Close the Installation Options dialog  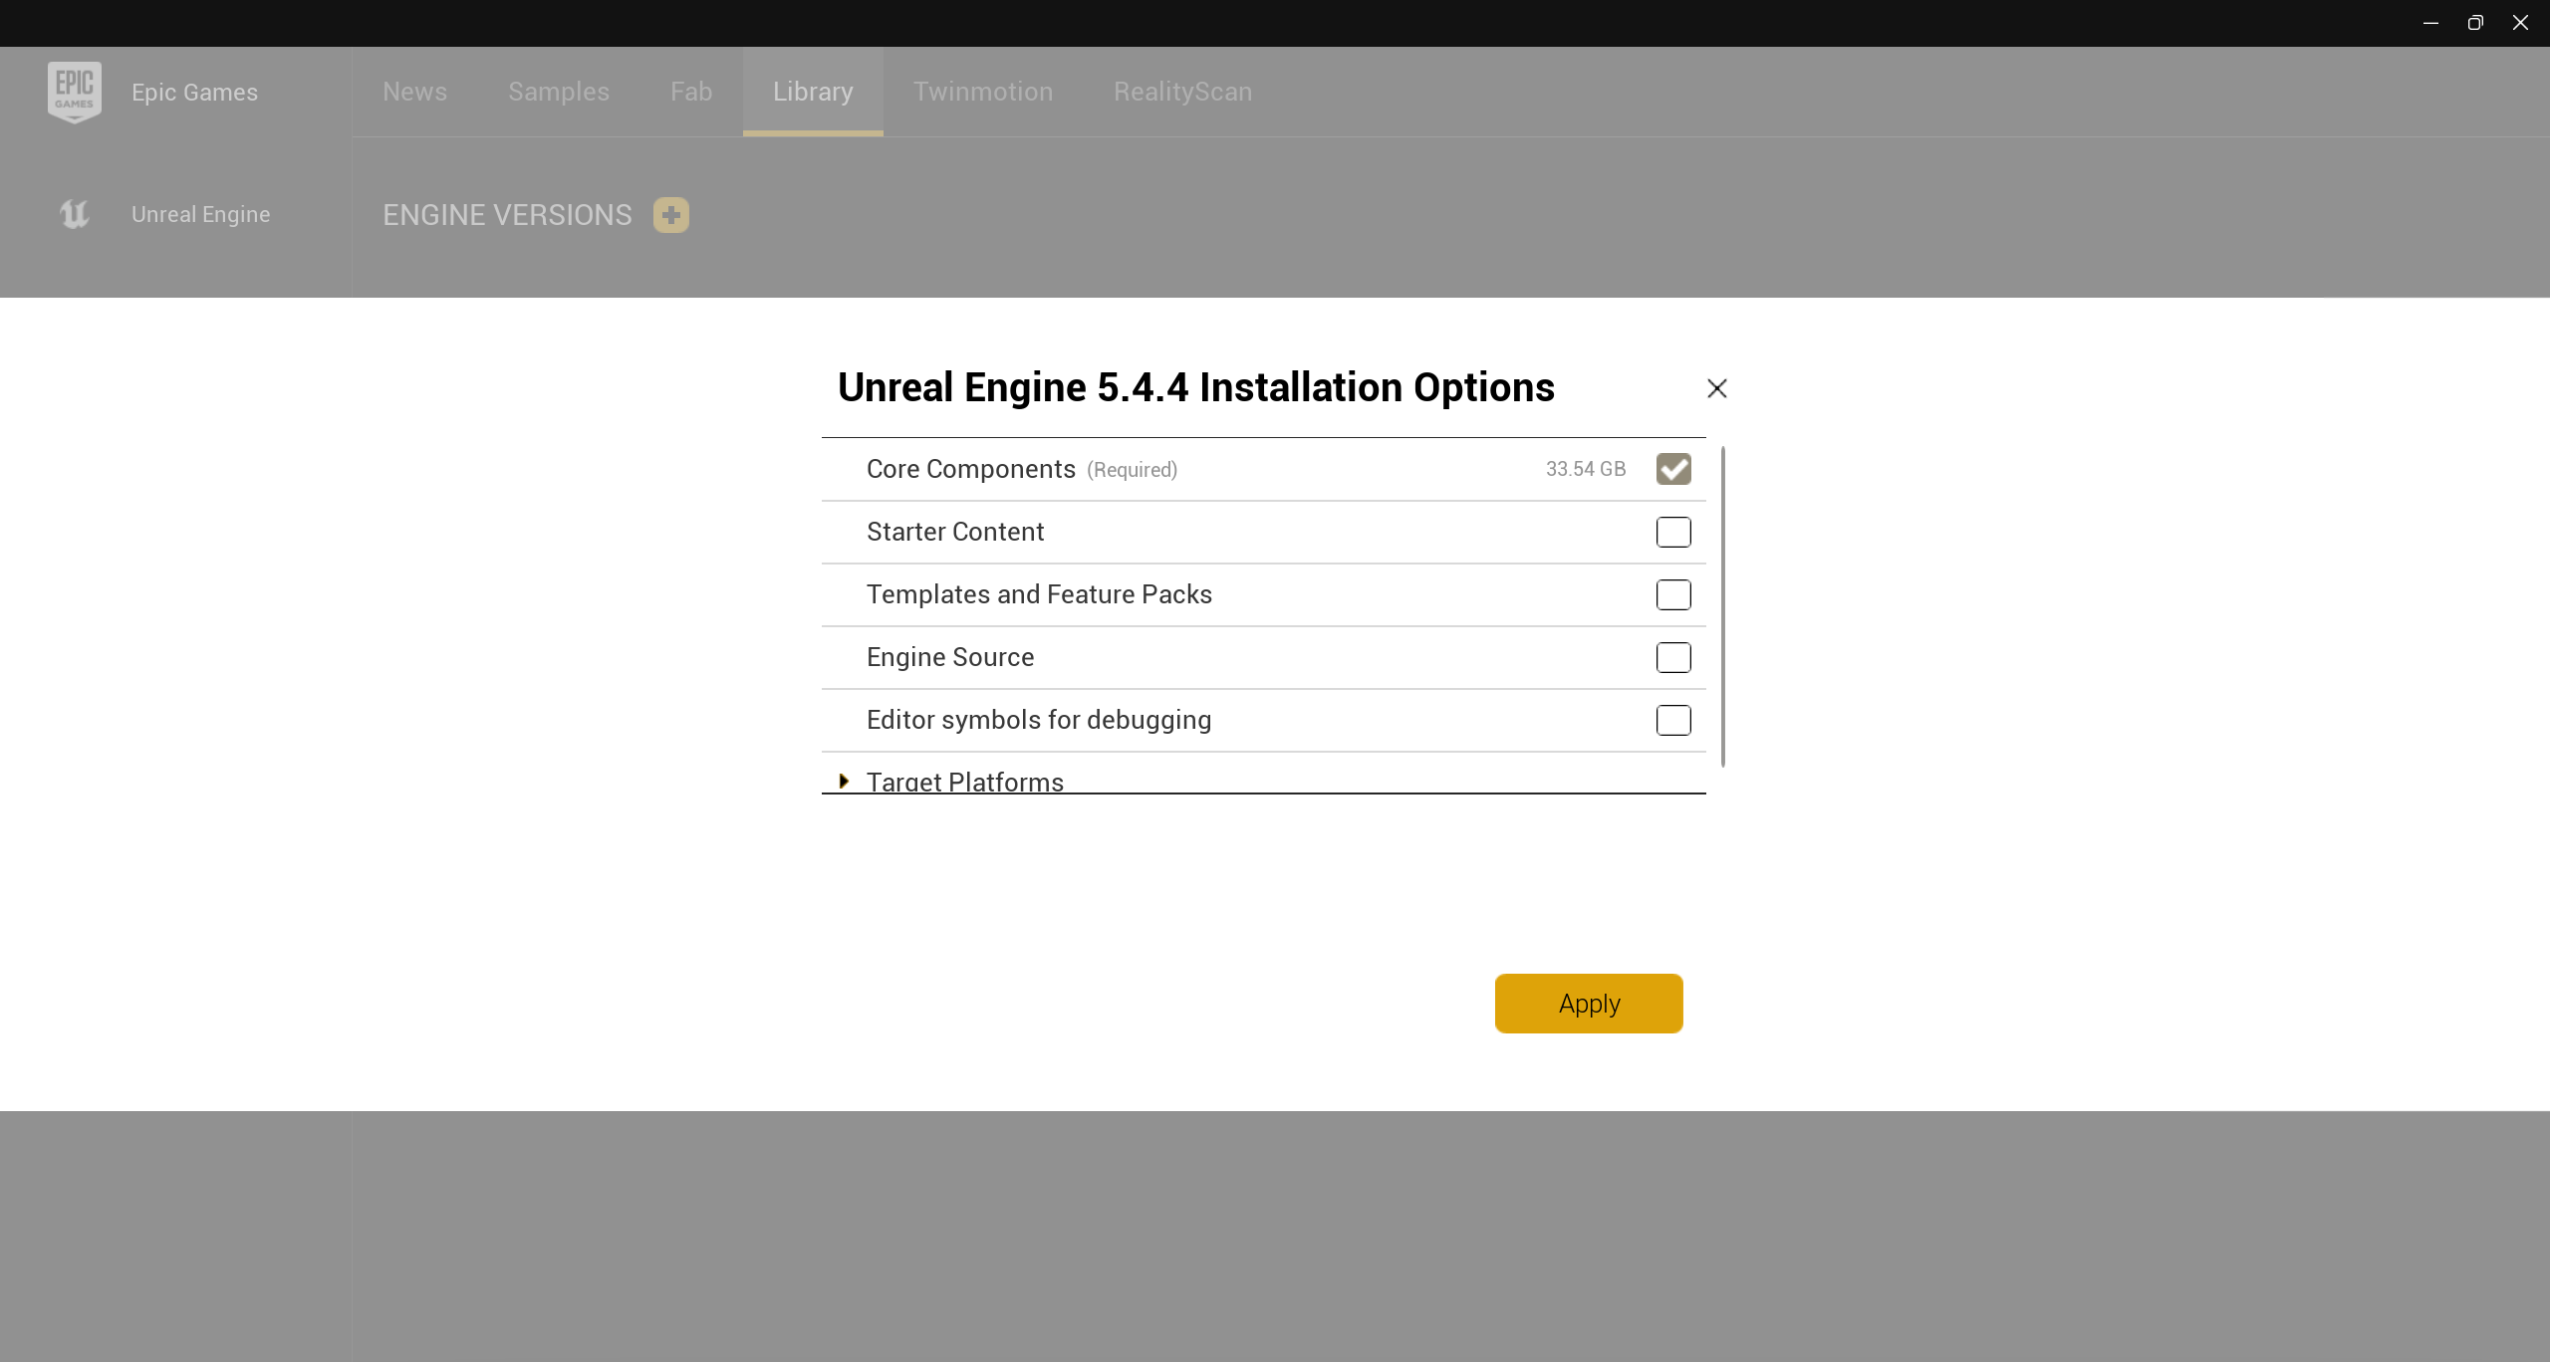coord(1716,388)
